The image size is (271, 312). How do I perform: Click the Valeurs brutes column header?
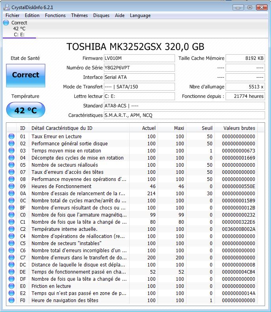point(236,128)
